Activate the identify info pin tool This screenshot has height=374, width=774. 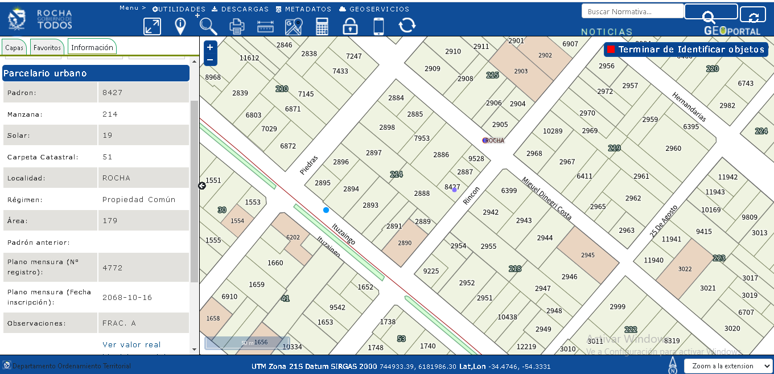pos(180,26)
